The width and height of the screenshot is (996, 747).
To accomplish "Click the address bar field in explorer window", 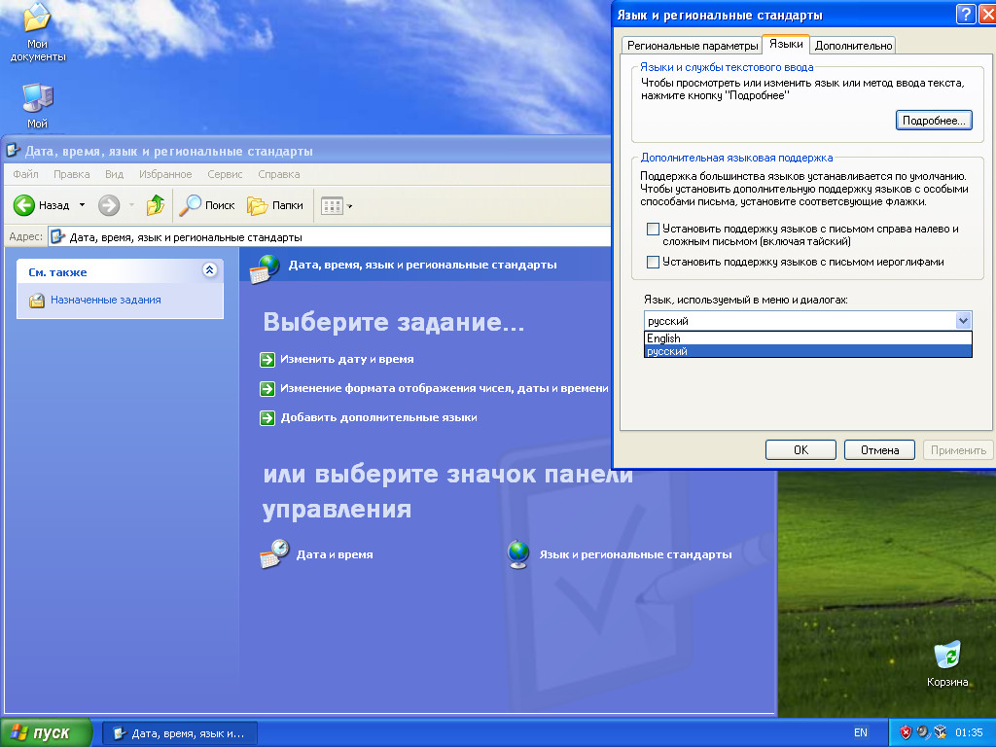I will (329, 237).
